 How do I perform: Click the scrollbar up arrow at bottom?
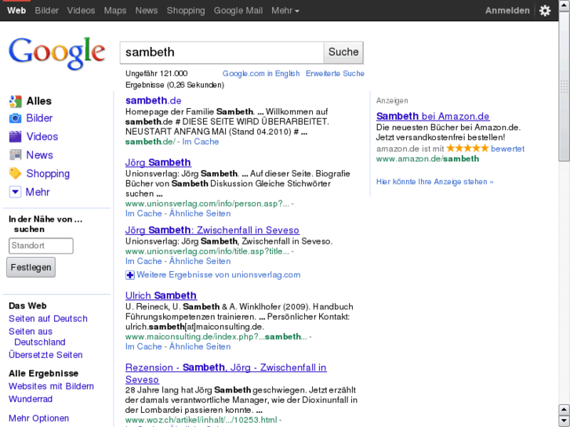tap(565, 409)
